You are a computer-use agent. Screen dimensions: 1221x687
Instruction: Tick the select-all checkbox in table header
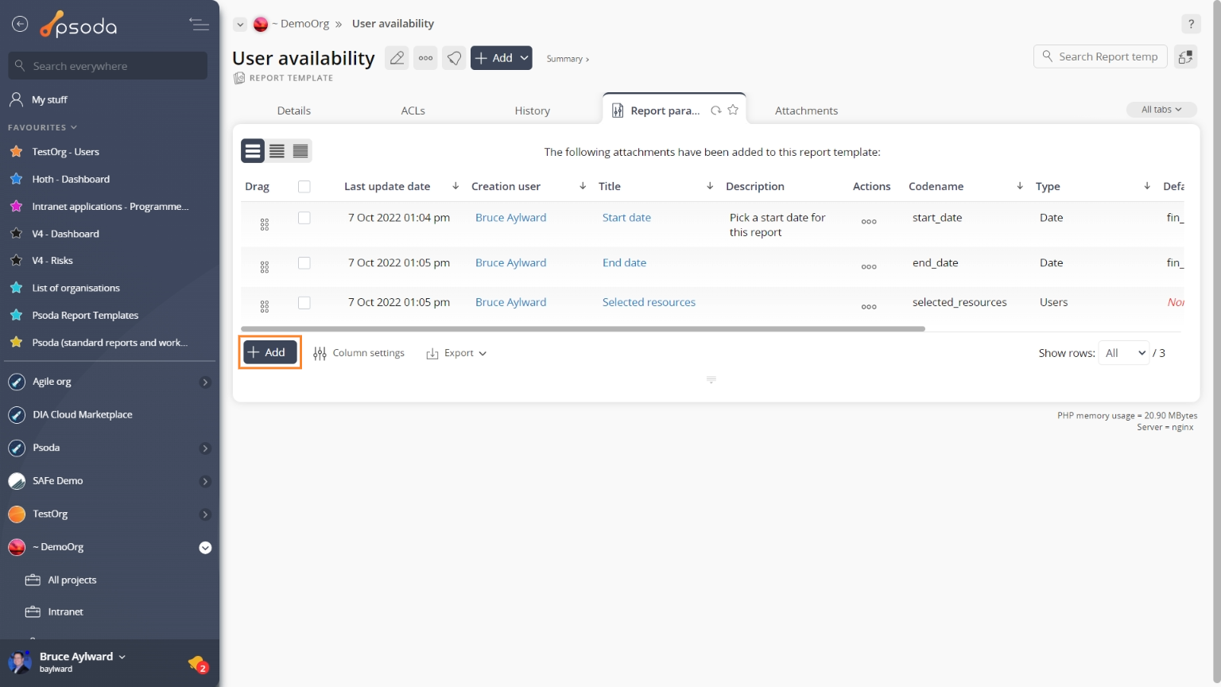point(304,187)
